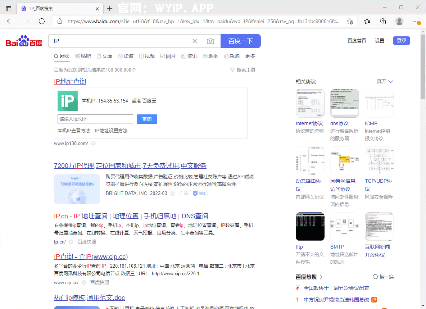This screenshot has width=426, height=309.
Task: Go back to previous page
Action: coord(10,21)
